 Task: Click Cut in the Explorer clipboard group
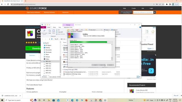pos(58,30)
